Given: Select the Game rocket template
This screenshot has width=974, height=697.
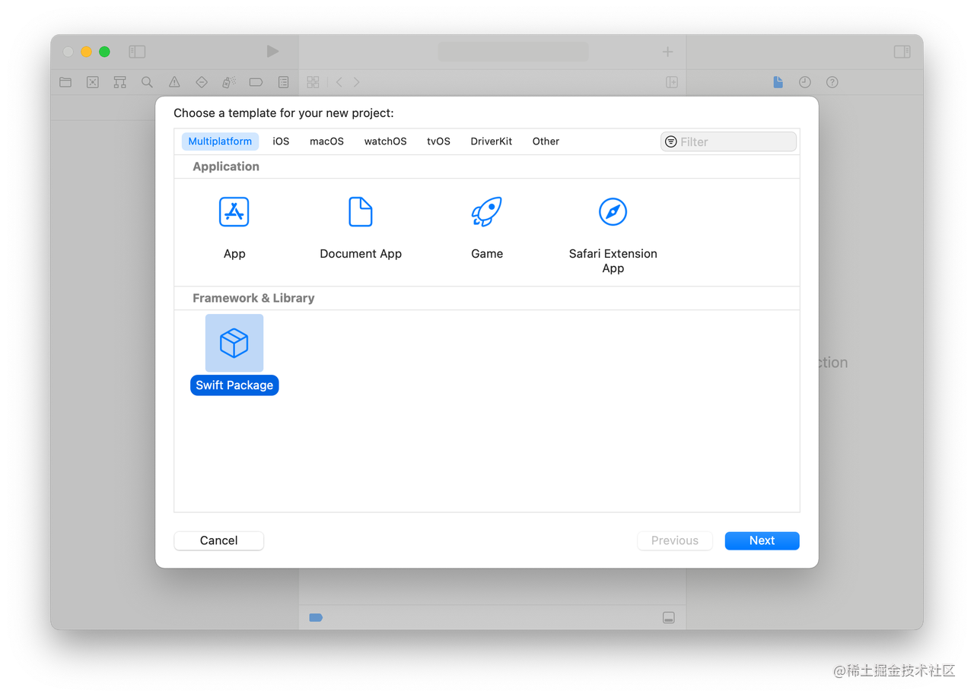Looking at the screenshot, I should 487,212.
